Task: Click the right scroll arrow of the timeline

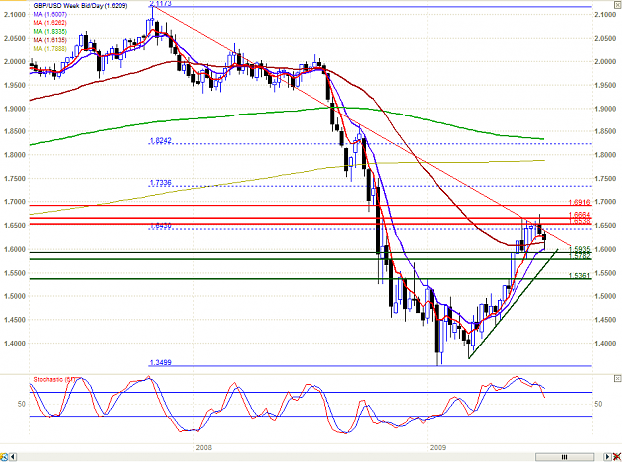Action: coord(607,457)
